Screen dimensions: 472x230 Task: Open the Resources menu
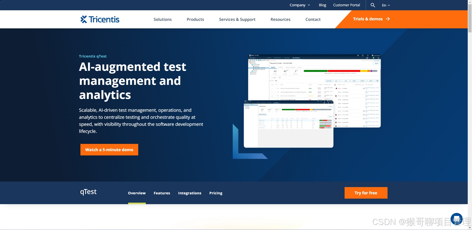pos(280,19)
